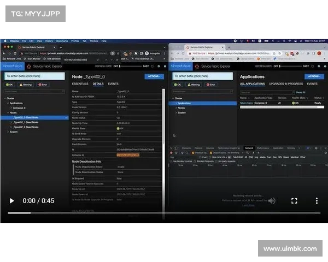Expand the System tree item in left panel
The height and width of the screenshot is (262, 328).
pyautogui.click(x=7, y=132)
